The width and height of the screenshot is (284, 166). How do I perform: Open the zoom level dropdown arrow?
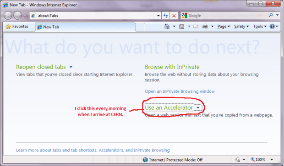coord(272,160)
